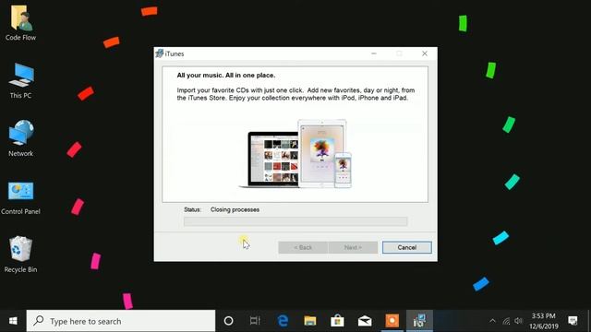Launch Microsoft Edge from the taskbar

click(283, 321)
